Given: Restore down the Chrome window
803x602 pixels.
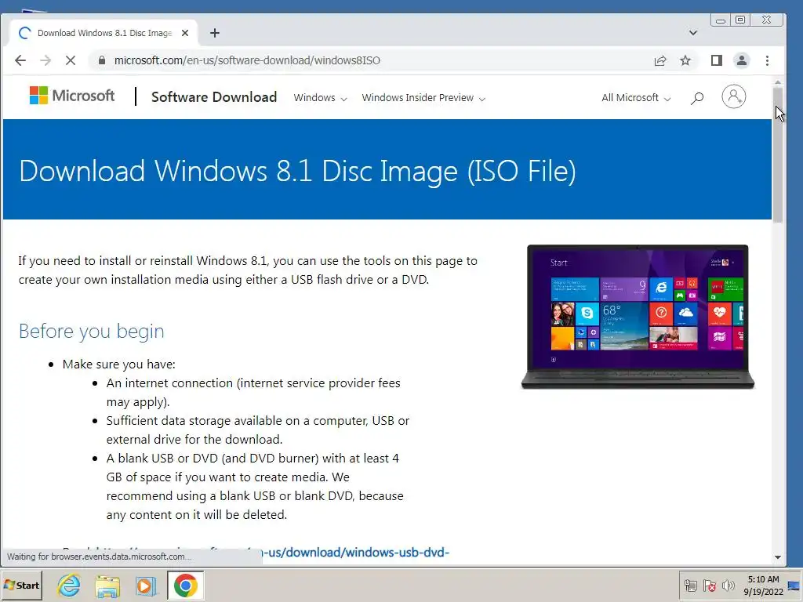Looking at the screenshot, I should pyautogui.click(x=740, y=20).
